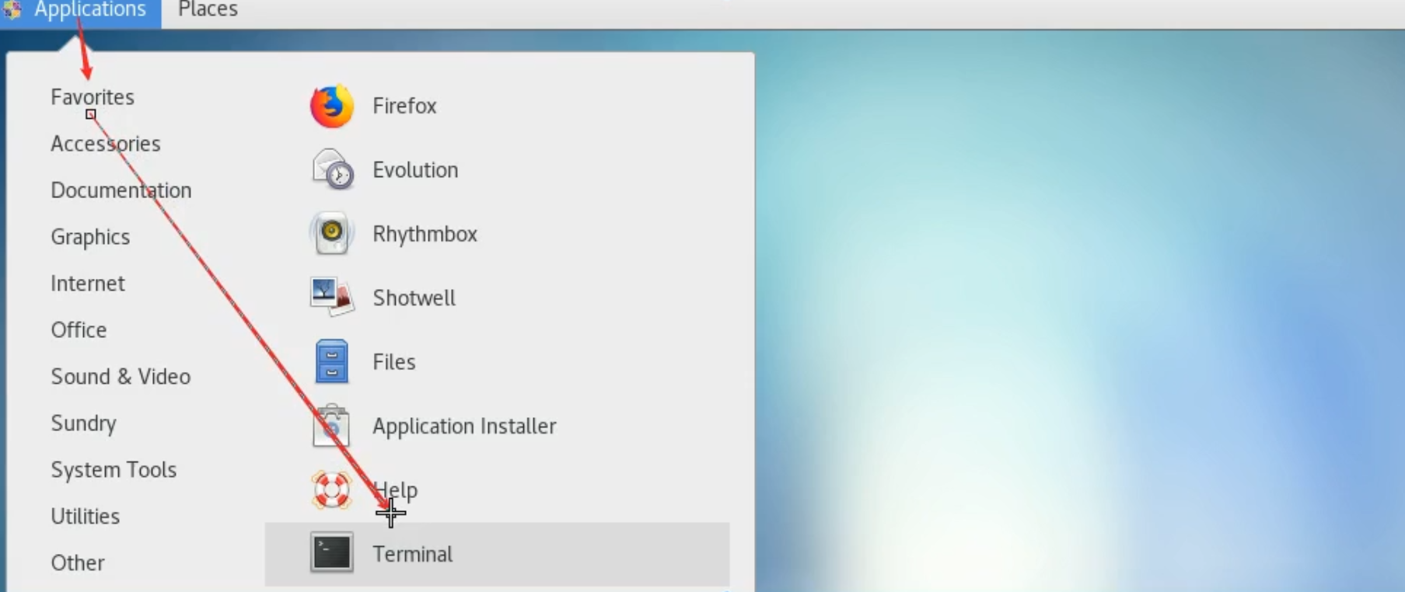Screen dimensions: 1405x592
Task: Open the System Tools category
Action: (x=114, y=470)
